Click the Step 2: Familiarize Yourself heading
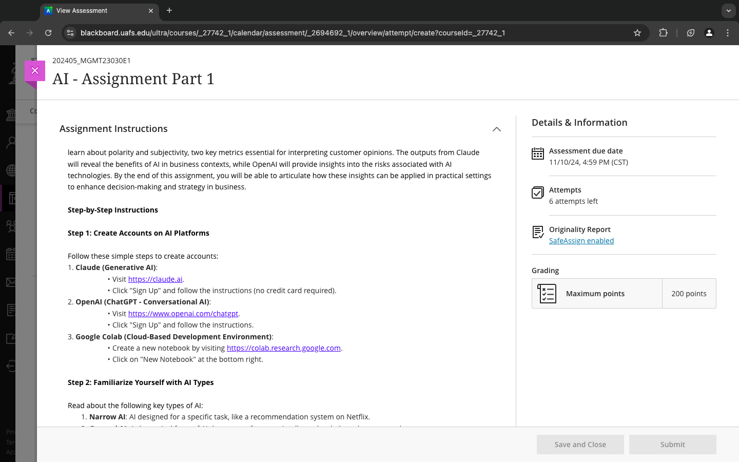Image resolution: width=739 pixels, height=462 pixels. (x=141, y=382)
